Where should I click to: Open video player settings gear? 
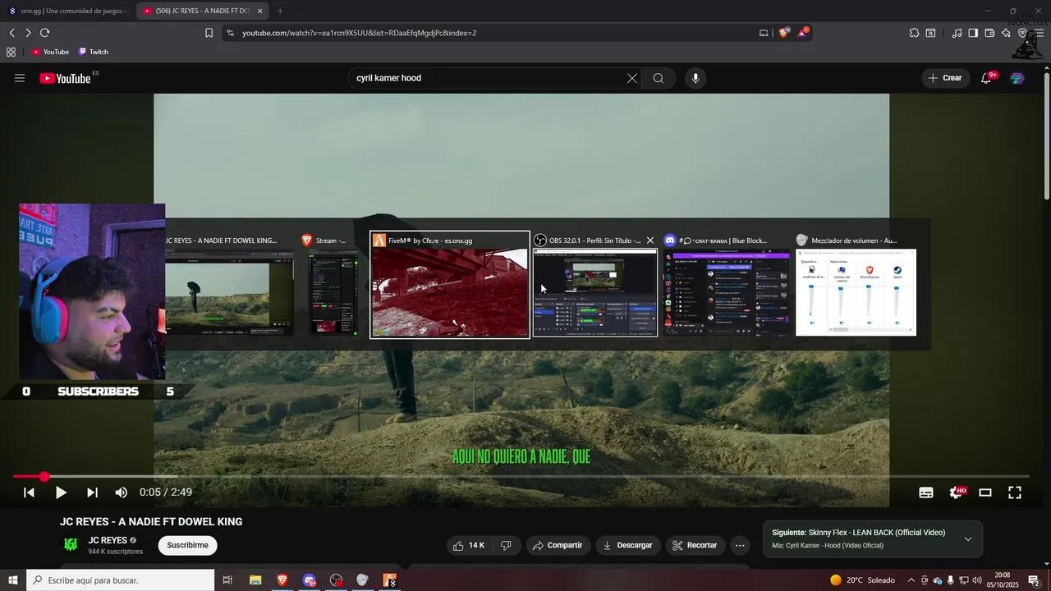point(956,492)
